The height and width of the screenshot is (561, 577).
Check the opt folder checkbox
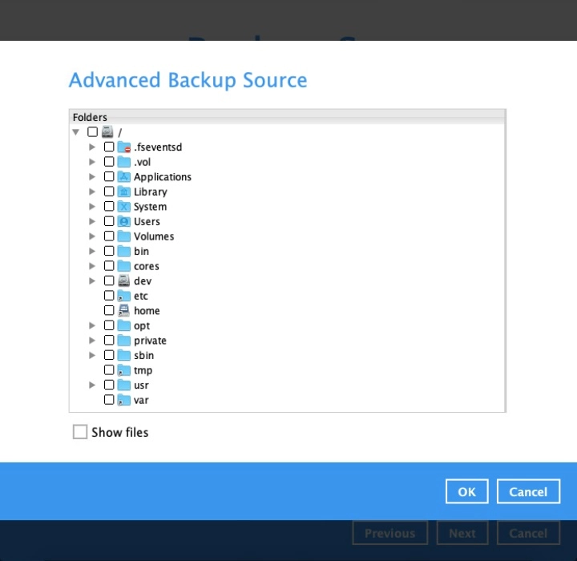point(109,325)
